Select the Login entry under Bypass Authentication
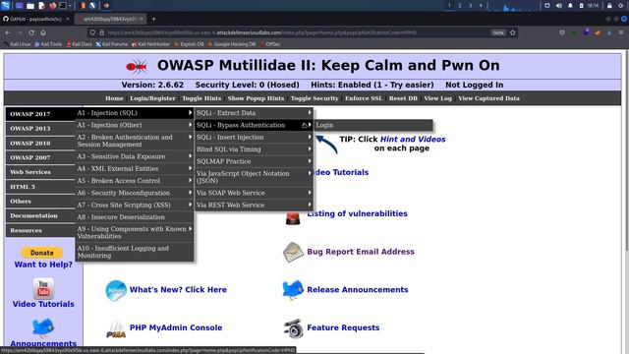Screen dimensions: 629x354 [x=373, y=125]
